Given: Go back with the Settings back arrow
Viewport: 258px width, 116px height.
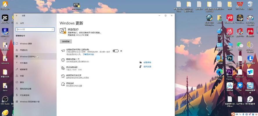Looking at the screenshot, I should point(17,15).
